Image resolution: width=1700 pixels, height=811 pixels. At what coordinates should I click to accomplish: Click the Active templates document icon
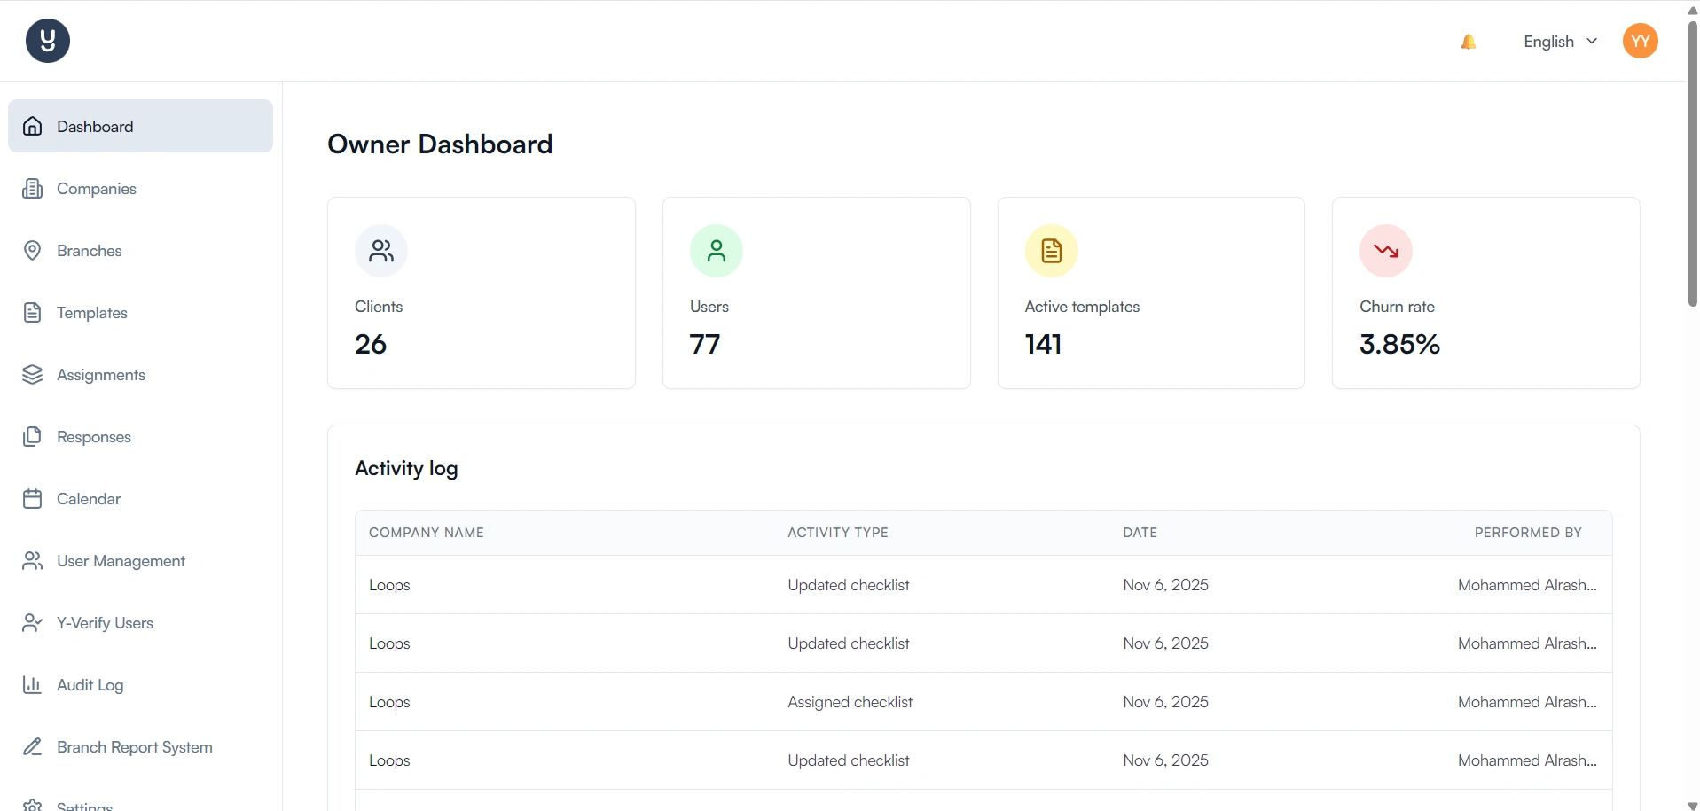[x=1051, y=251]
